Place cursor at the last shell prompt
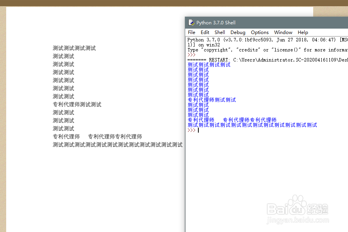 click(x=198, y=130)
